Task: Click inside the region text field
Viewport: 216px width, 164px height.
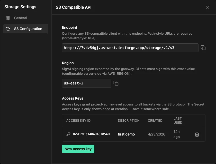Action: [86, 83]
